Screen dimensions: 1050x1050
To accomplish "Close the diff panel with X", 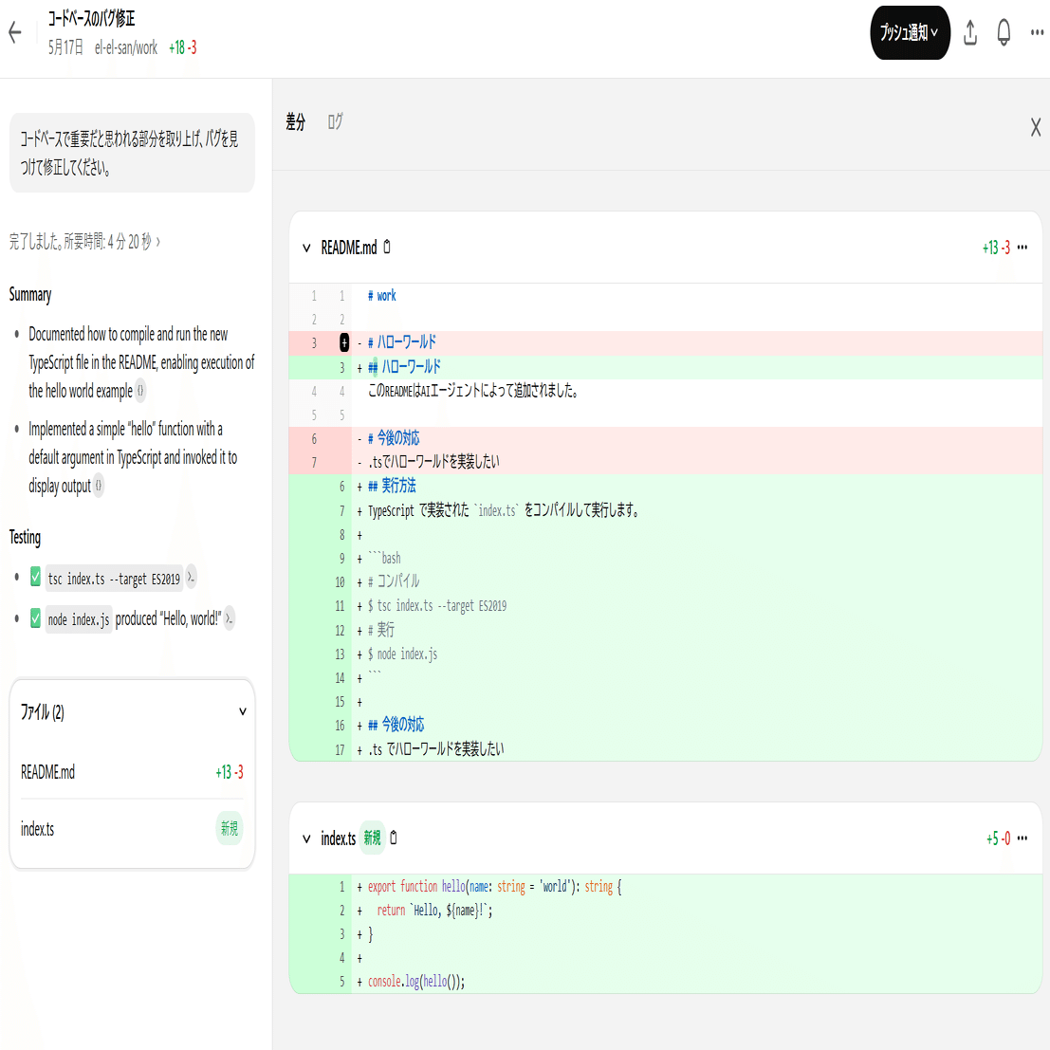I will coord(1035,126).
